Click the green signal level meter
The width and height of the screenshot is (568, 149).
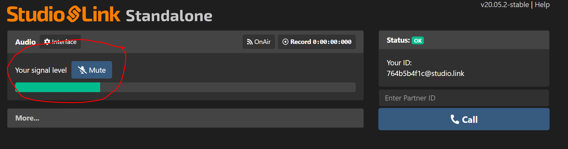pos(58,87)
